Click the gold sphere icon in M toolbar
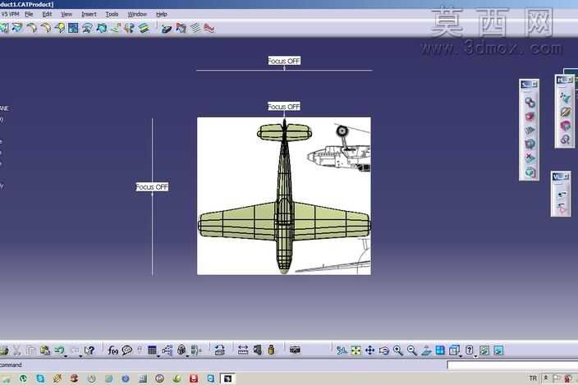Screen dimensions: 578x385 point(565,112)
